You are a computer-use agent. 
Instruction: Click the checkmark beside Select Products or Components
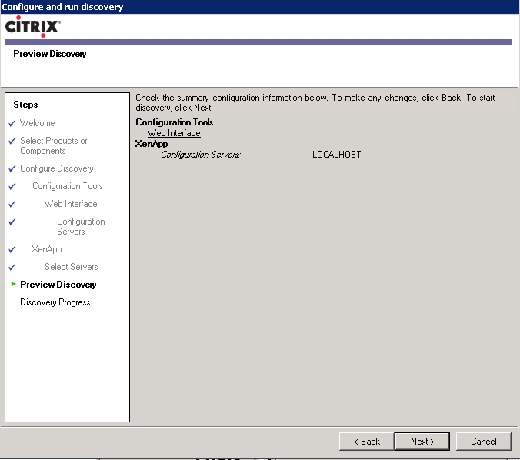coord(12,141)
